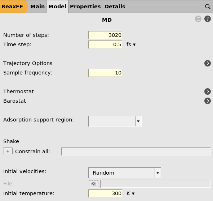
Task: Add a Shake constraint with plus button
Action: (8, 151)
